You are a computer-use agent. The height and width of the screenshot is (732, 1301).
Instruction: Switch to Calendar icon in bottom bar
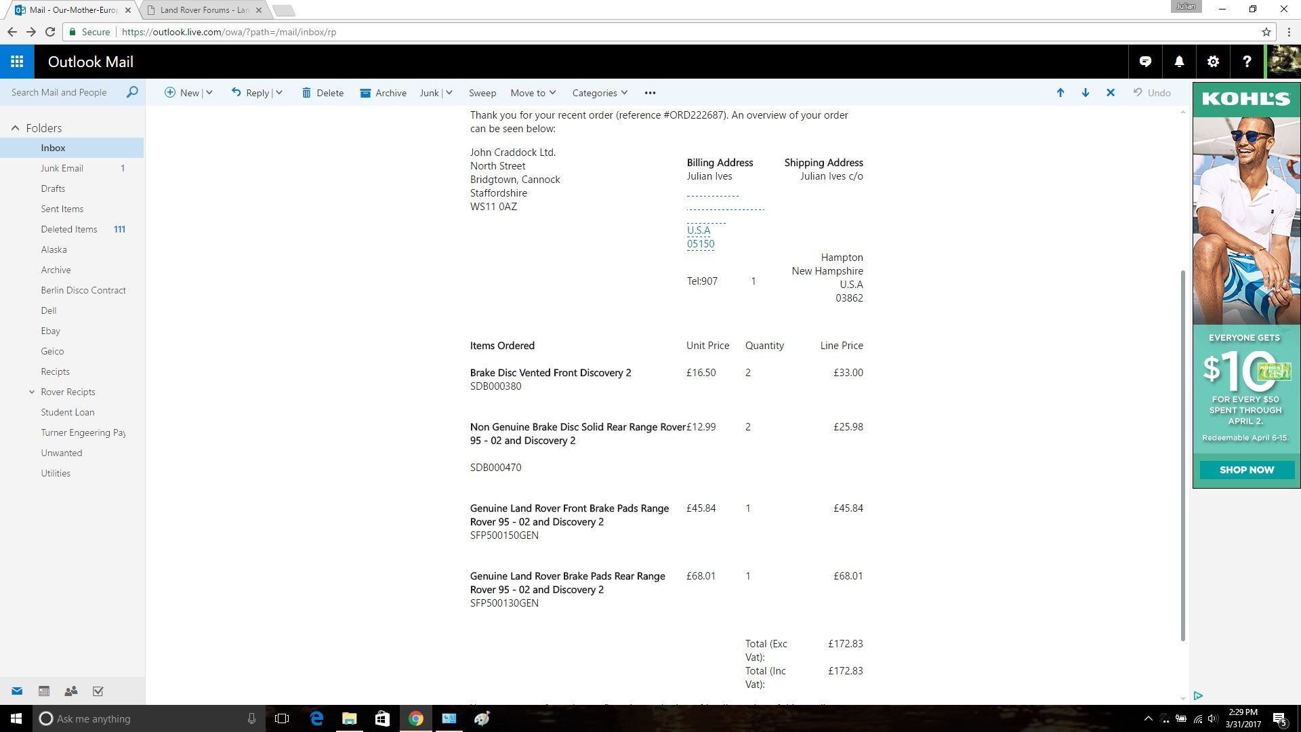[x=44, y=691]
